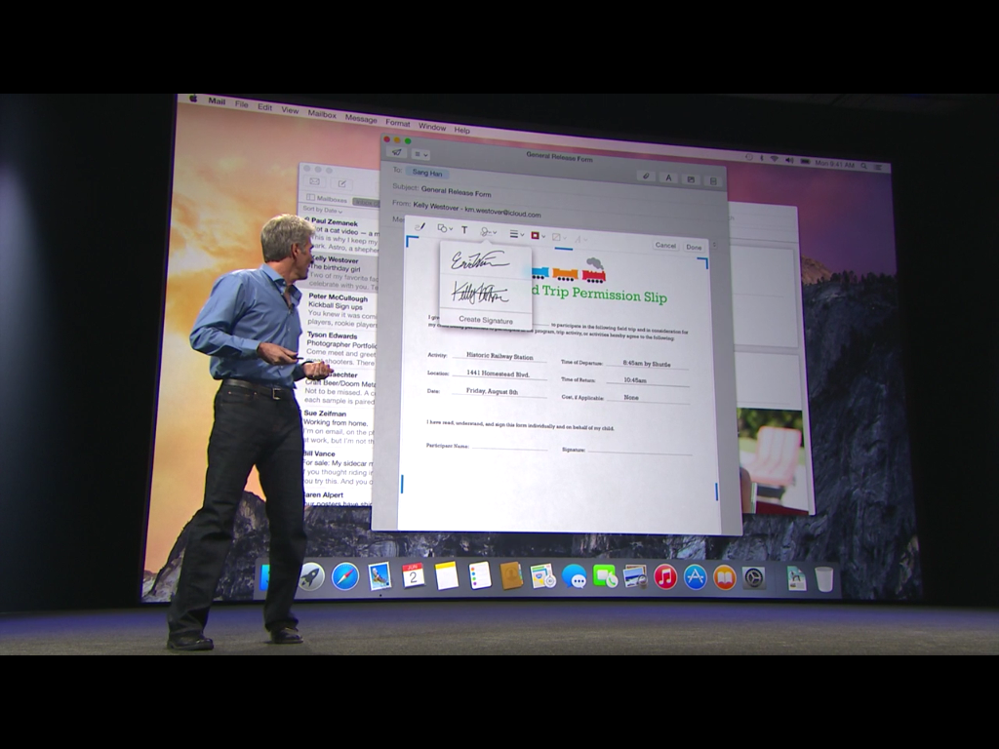Open the Help menu

[461, 130]
